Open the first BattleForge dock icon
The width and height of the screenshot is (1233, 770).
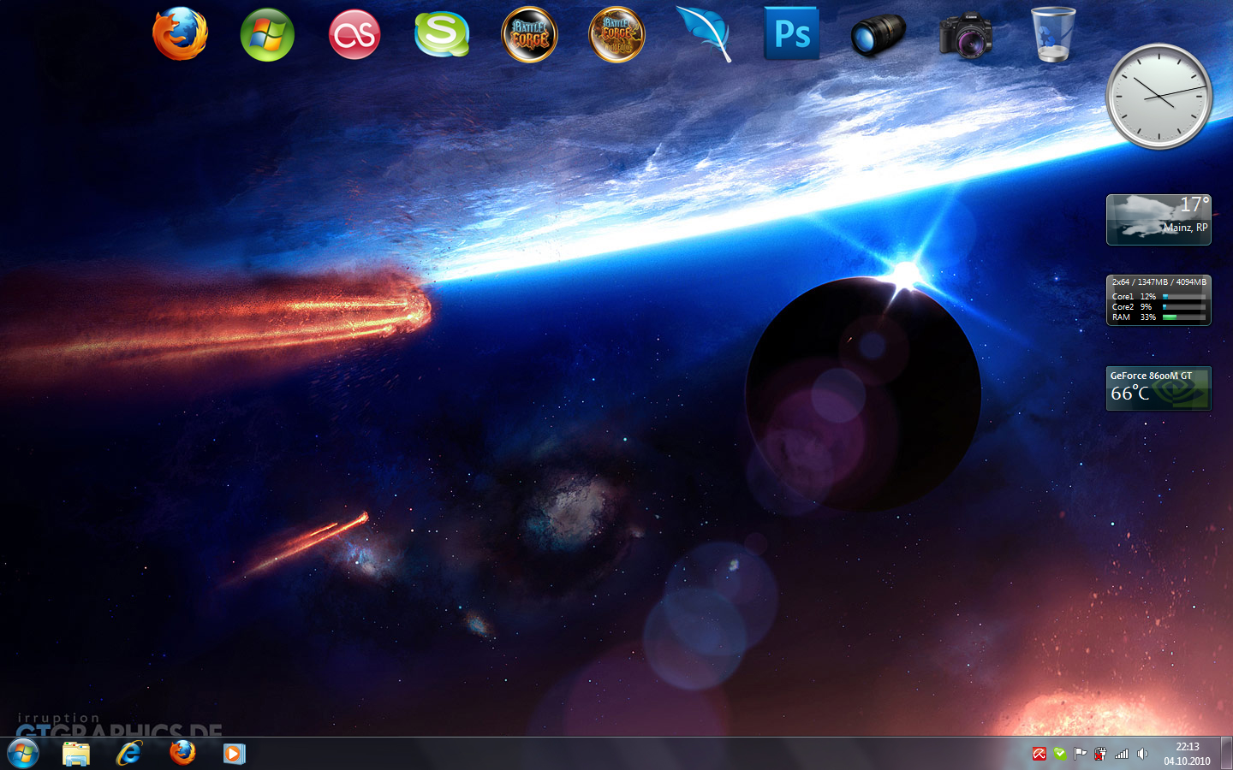pos(529,35)
